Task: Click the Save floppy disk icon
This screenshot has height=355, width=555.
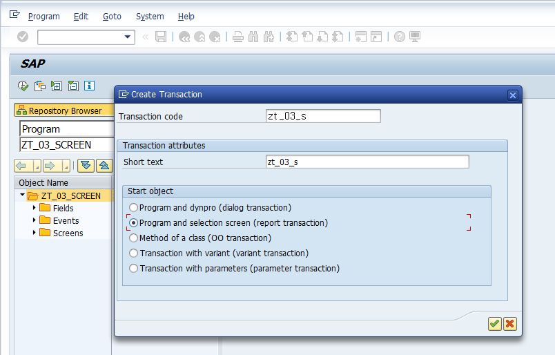Action: 161,37
